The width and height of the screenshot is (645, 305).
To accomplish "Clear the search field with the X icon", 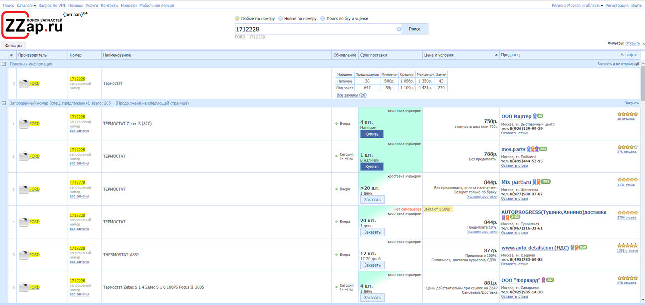I will pyautogui.click(x=399, y=29).
